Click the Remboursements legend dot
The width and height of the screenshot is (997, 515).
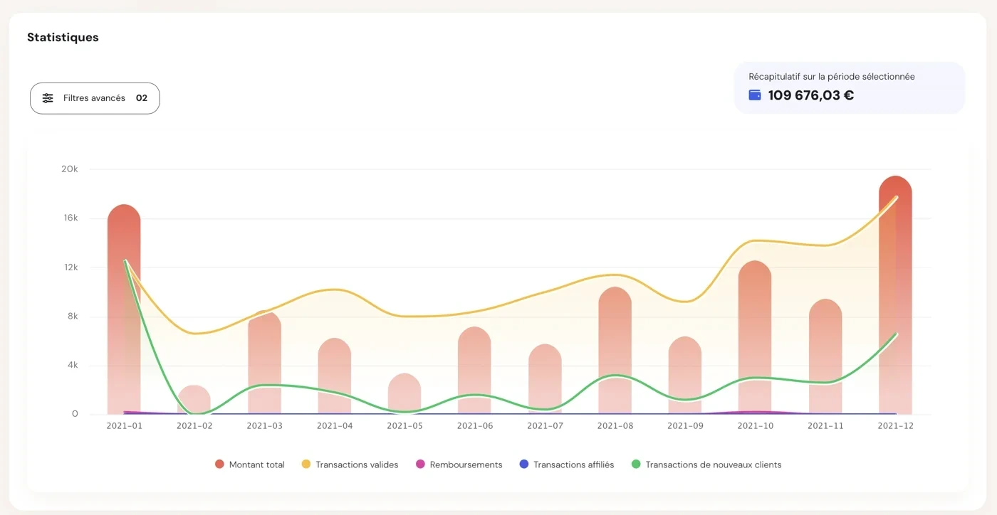pyautogui.click(x=420, y=464)
